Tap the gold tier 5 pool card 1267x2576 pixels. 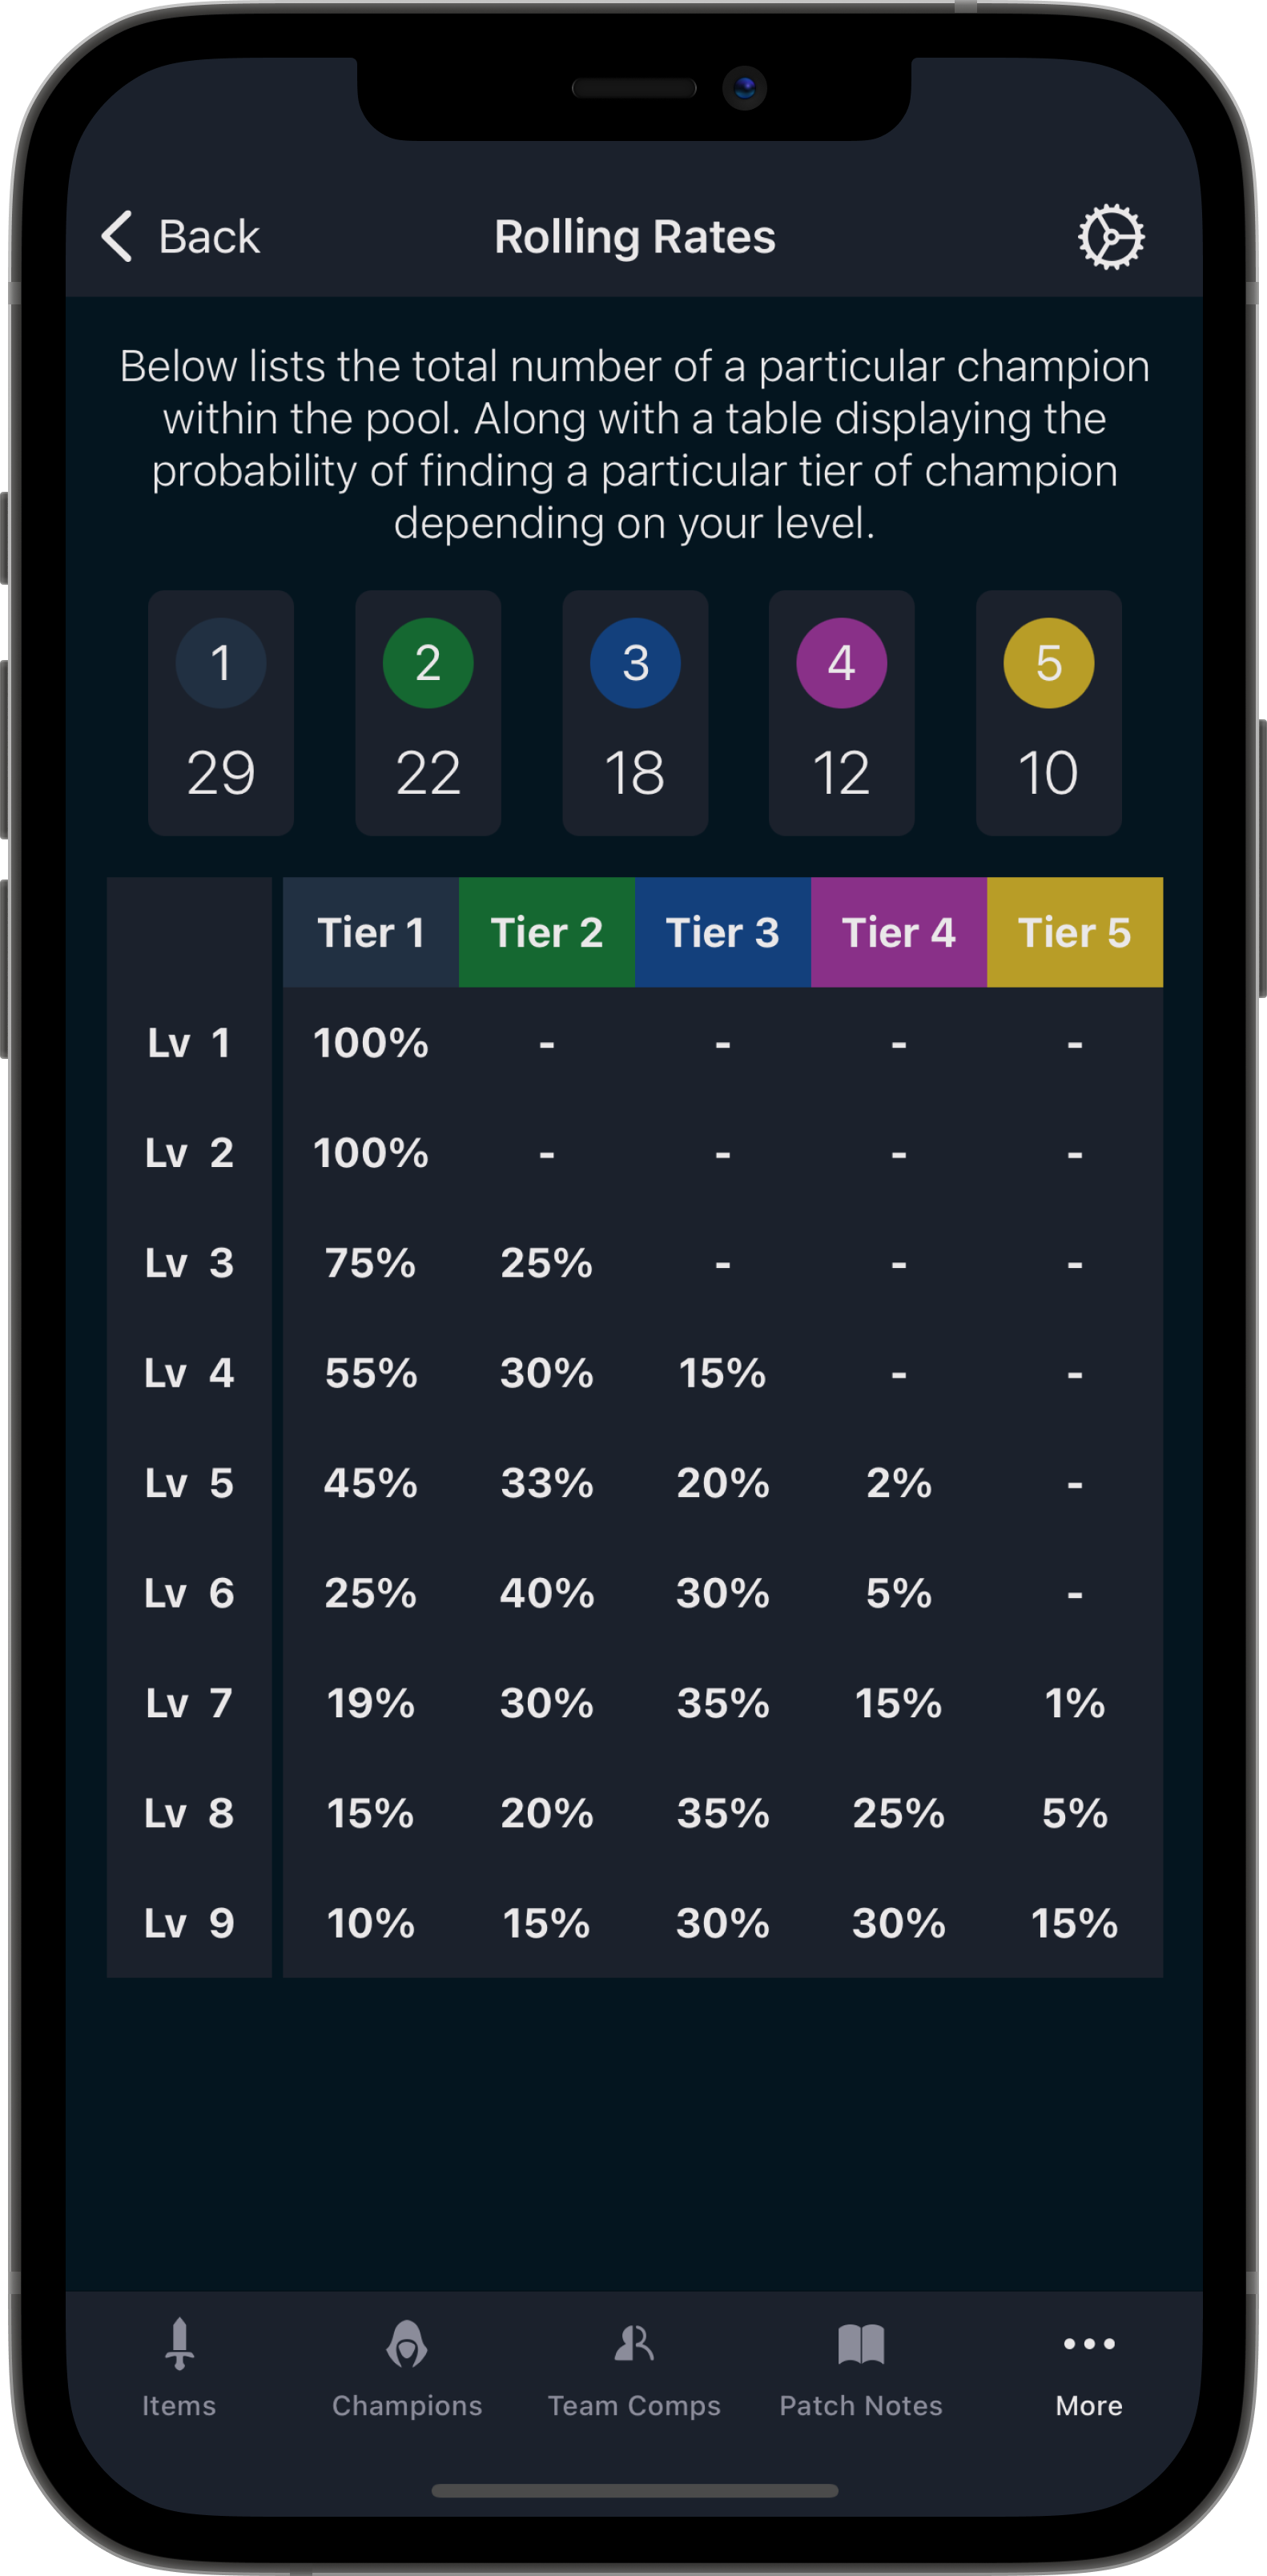pos(1049,713)
